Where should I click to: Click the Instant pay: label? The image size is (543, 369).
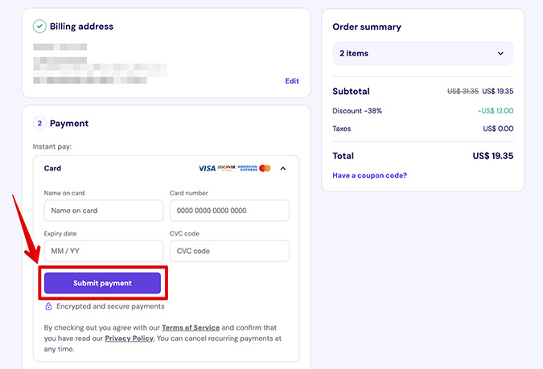(x=52, y=146)
